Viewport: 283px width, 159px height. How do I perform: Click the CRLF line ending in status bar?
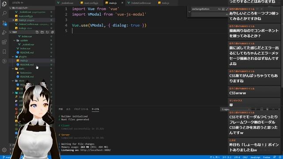click(x=245, y=157)
